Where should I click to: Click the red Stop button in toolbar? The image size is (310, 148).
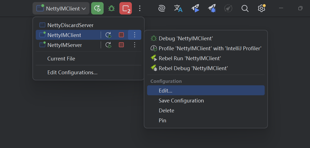tap(125, 8)
